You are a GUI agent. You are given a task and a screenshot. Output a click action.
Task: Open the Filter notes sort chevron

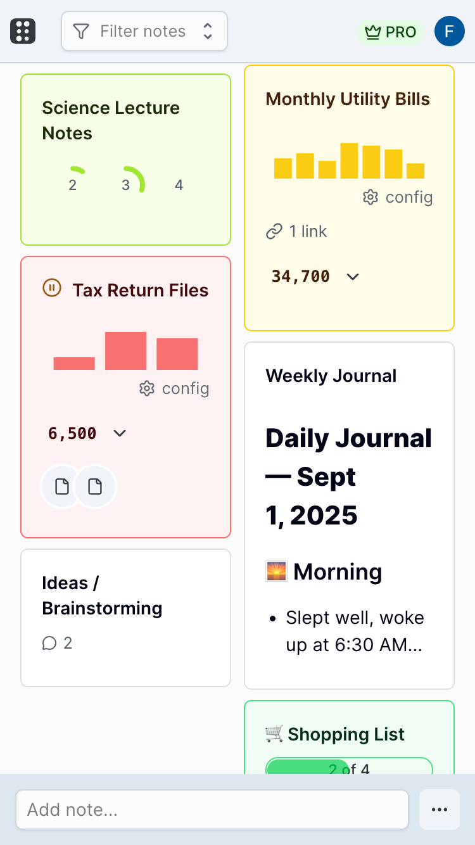coord(208,30)
